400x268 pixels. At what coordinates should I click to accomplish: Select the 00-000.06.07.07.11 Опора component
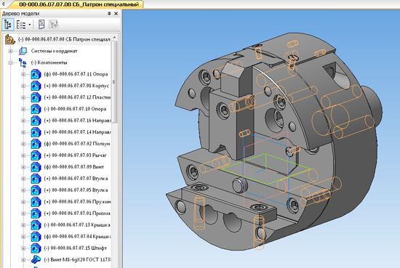point(76,74)
